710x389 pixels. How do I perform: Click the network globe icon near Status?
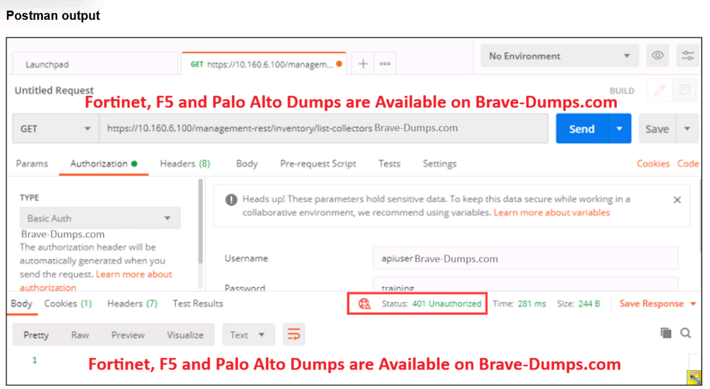pos(365,304)
